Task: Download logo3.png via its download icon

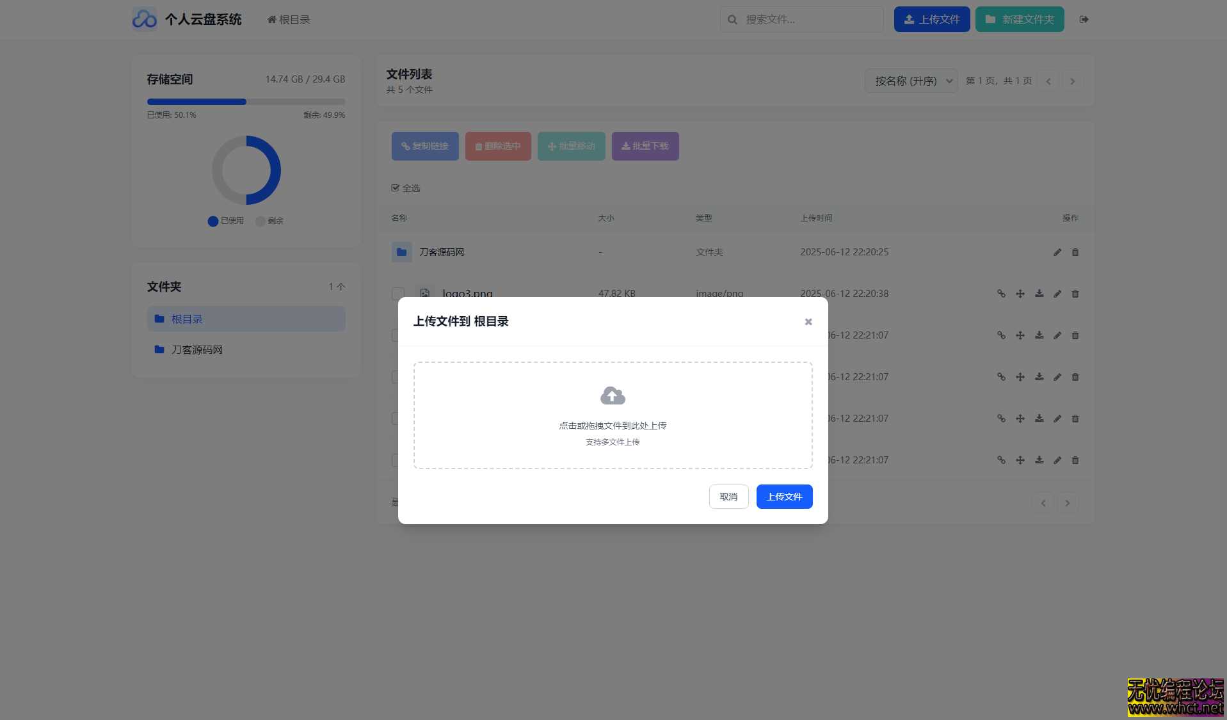Action: point(1039,294)
